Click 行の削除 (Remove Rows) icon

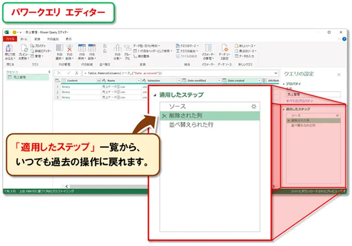pyautogui.click(x=92, y=48)
